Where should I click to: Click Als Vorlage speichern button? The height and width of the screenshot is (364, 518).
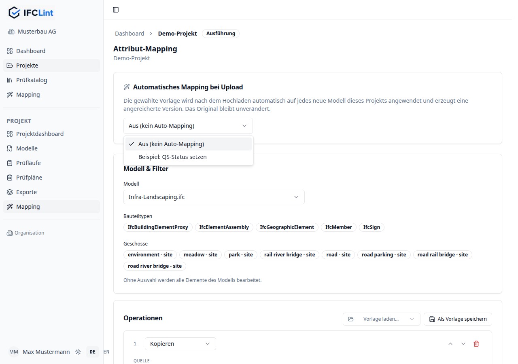coord(458,319)
